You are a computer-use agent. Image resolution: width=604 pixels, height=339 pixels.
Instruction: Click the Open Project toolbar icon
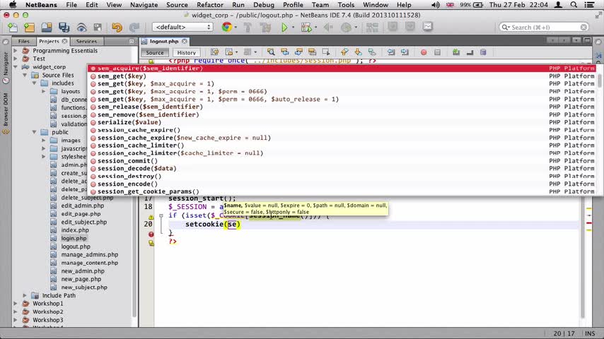click(47, 28)
